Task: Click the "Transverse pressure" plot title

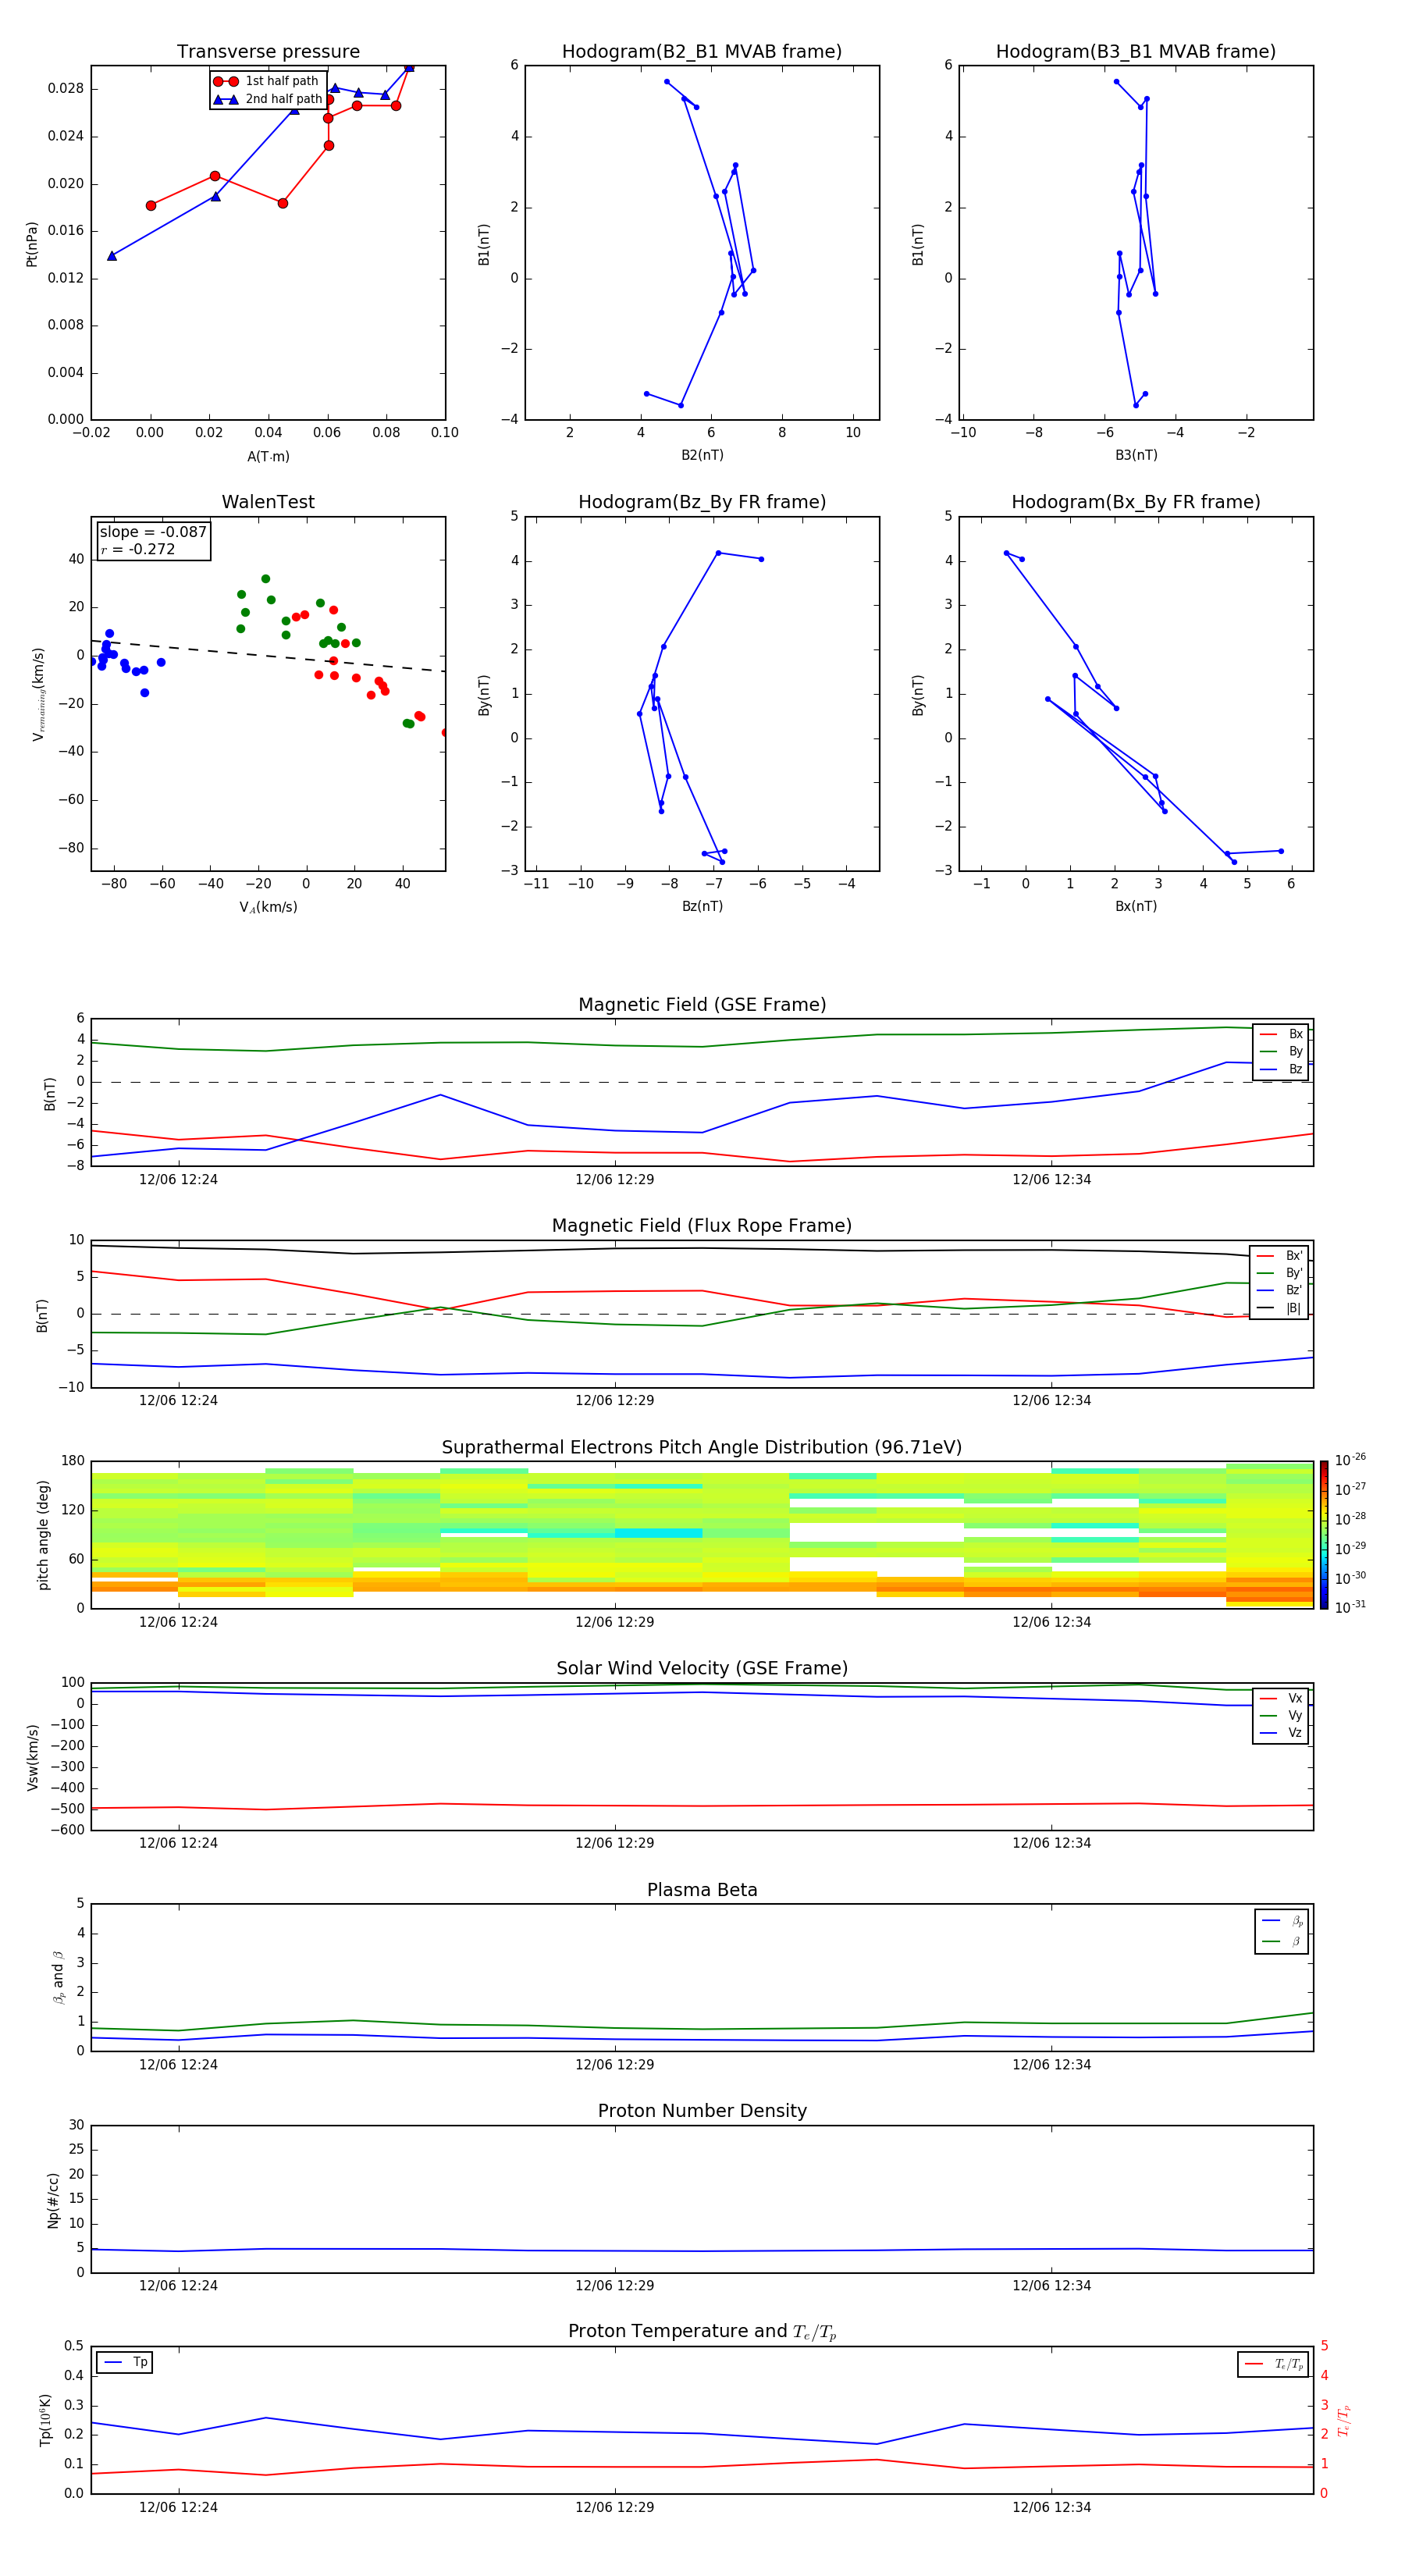Action: (268, 52)
